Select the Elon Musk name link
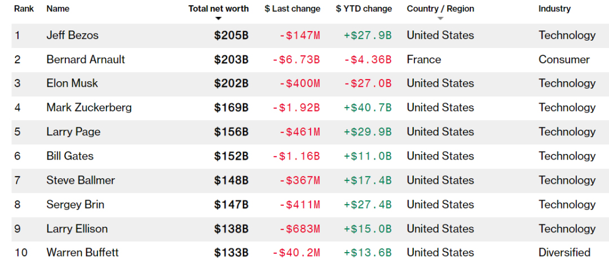Viewport: 609px width, 260px height. tap(72, 83)
